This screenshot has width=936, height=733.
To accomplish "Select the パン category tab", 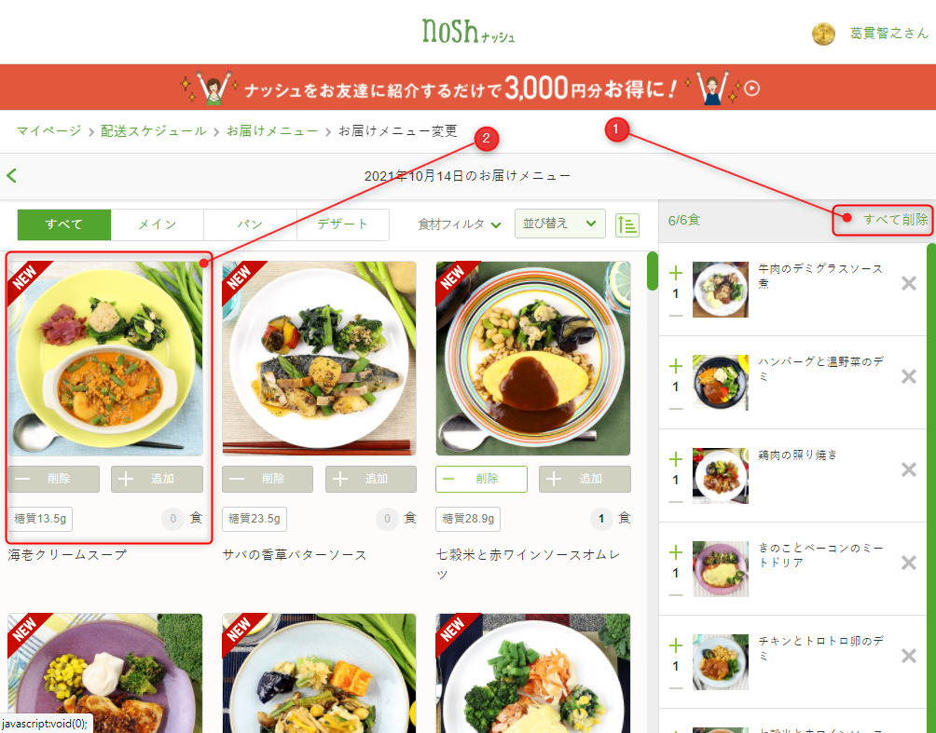I will 250,224.
